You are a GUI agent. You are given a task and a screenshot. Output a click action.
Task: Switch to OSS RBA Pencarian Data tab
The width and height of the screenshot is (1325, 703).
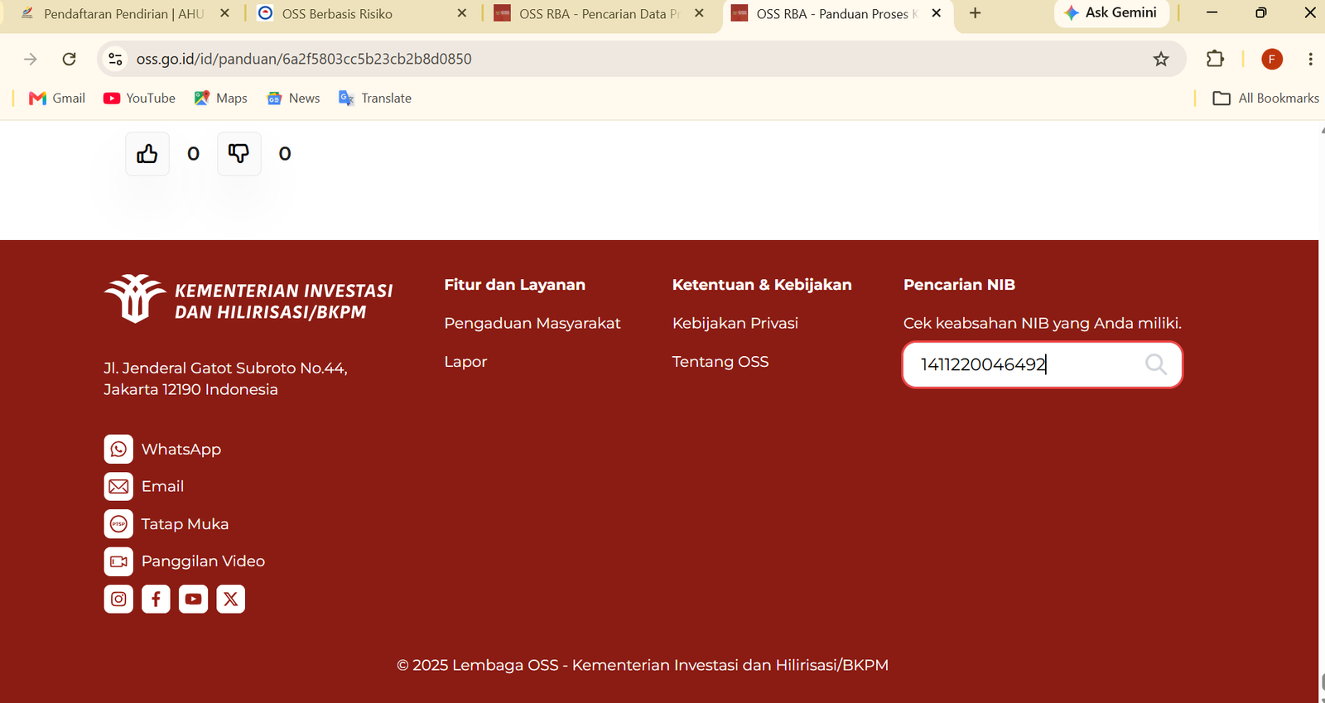pyautogui.click(x=599, y=14)
